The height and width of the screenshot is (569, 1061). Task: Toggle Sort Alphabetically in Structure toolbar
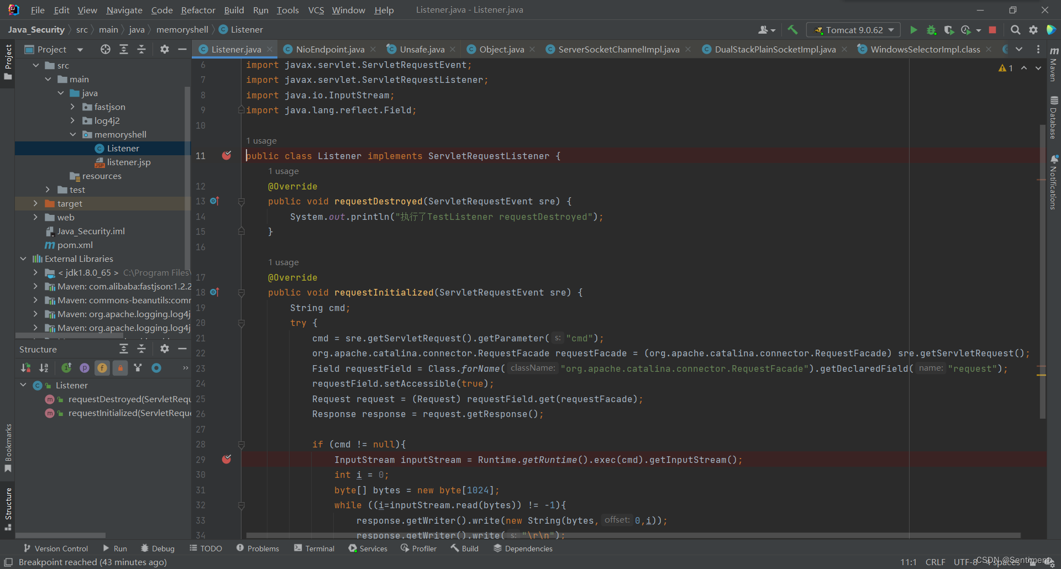click(x=44, y=368)
